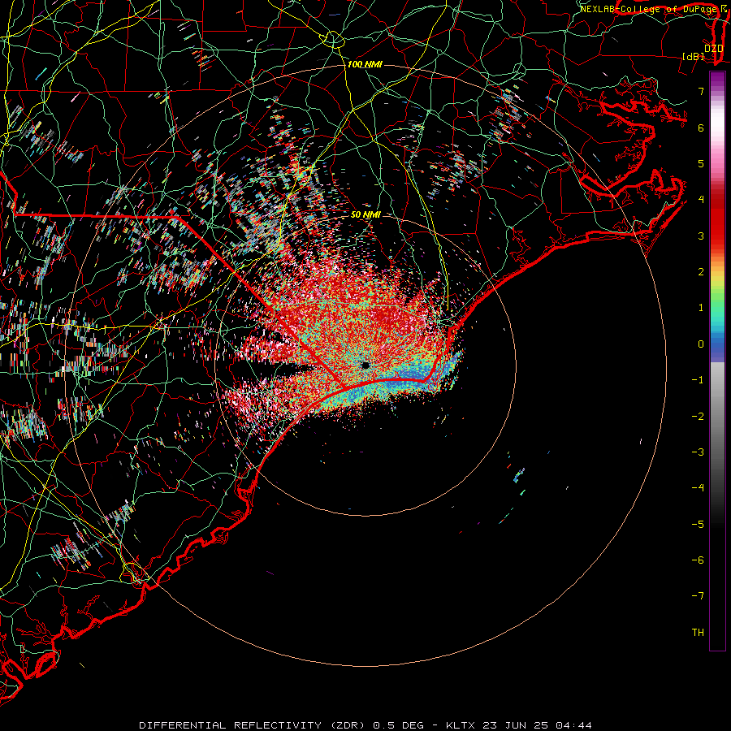Screen dimensions: 731x731
Task: Click the 3 value on the color scale
Action: tap(701, 236)
